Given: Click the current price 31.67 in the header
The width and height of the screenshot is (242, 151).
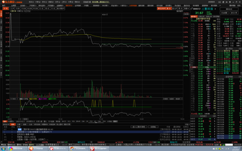Looking at the screenshot, I should 199,13.
